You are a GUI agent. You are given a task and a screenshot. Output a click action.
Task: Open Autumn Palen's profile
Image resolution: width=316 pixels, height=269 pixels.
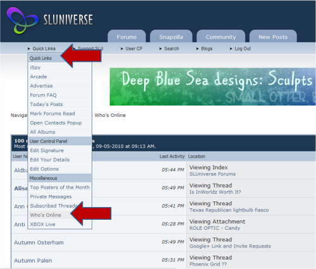point(33,261)
